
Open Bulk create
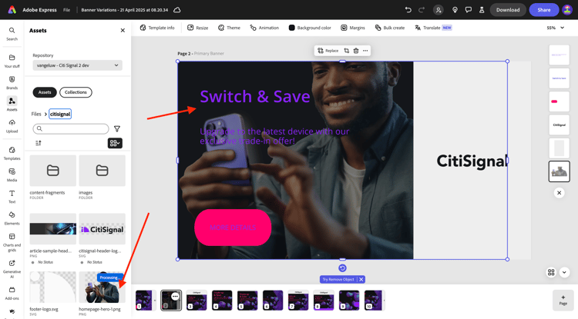[x=390, y=28]
